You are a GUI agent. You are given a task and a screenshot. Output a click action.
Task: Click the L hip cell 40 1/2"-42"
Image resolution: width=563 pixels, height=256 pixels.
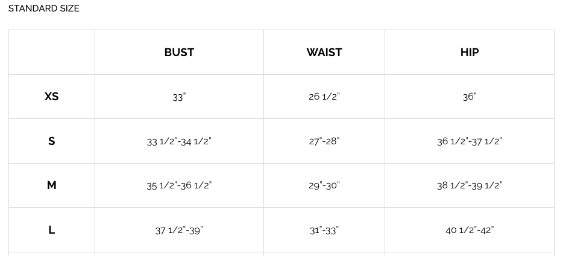pyautogui.click(x=470, y=230)
